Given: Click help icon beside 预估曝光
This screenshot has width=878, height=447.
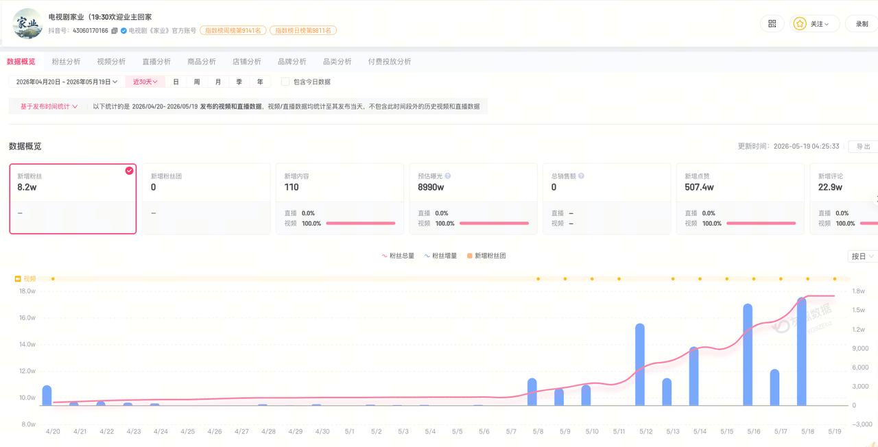Looking at the screenshot, I should [x=448, y=176].
